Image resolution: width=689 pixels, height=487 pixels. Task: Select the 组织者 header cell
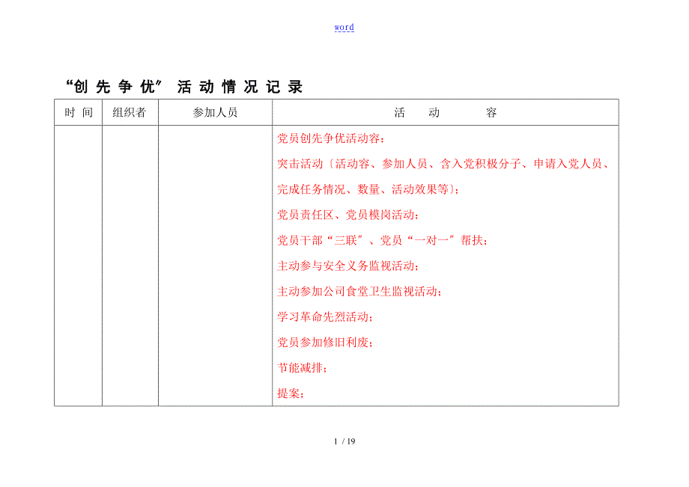click(x=130, y=113)
